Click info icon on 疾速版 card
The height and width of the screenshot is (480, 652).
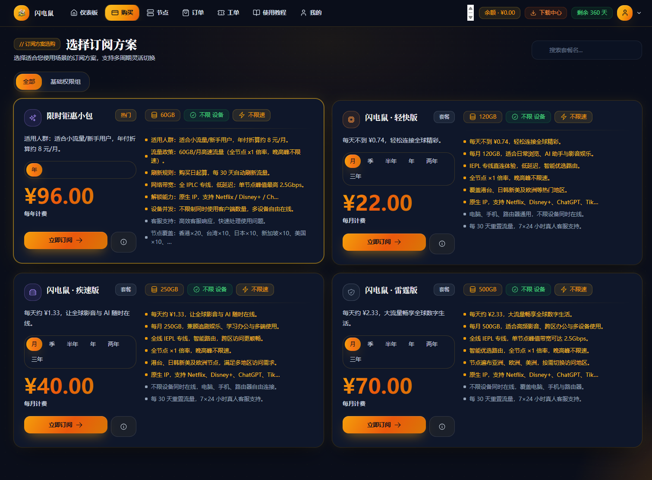pos(123,426)
